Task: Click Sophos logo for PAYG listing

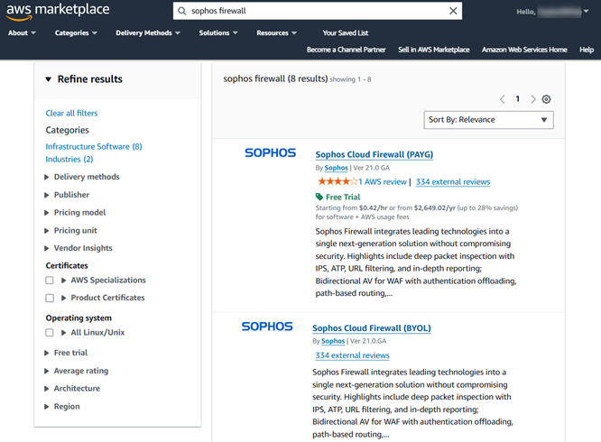Action: pyautogui.click(x=270, y=153)
